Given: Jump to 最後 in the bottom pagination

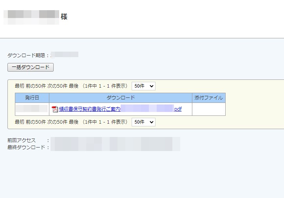Looking at the screenshot, I should click(x=74, y=122).
